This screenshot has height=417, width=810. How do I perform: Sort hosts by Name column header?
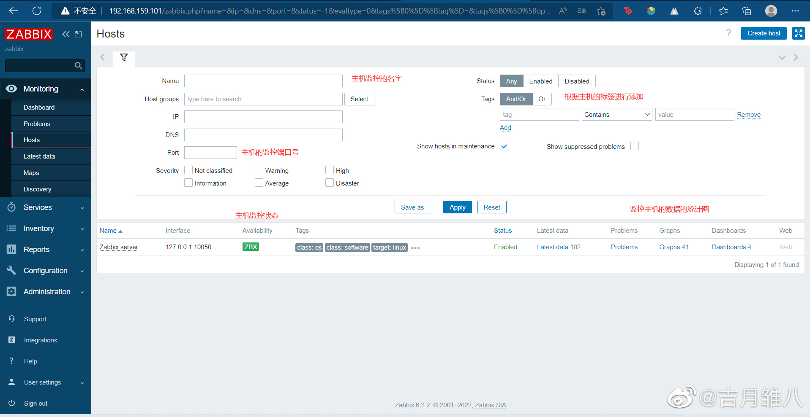(111, 231)
